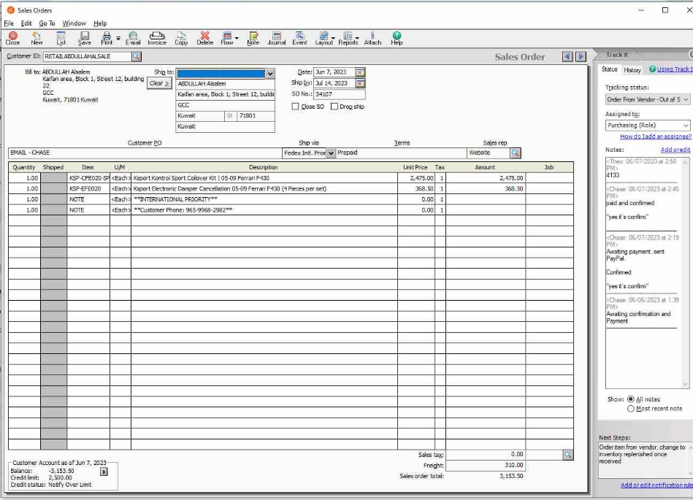
Task: Expand the Row button dropdown arrow
Action: coord(237,39)
